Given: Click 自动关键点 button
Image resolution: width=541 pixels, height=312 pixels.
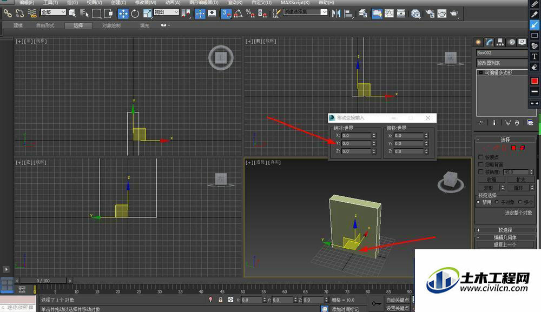Looking at the screenshot, I should tap(398, 300).
